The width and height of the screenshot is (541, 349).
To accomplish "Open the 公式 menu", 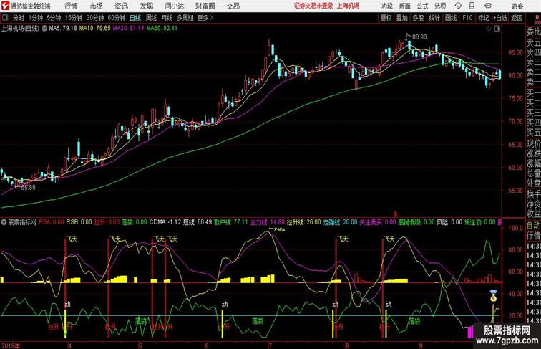I will click(x=422, y=6).
